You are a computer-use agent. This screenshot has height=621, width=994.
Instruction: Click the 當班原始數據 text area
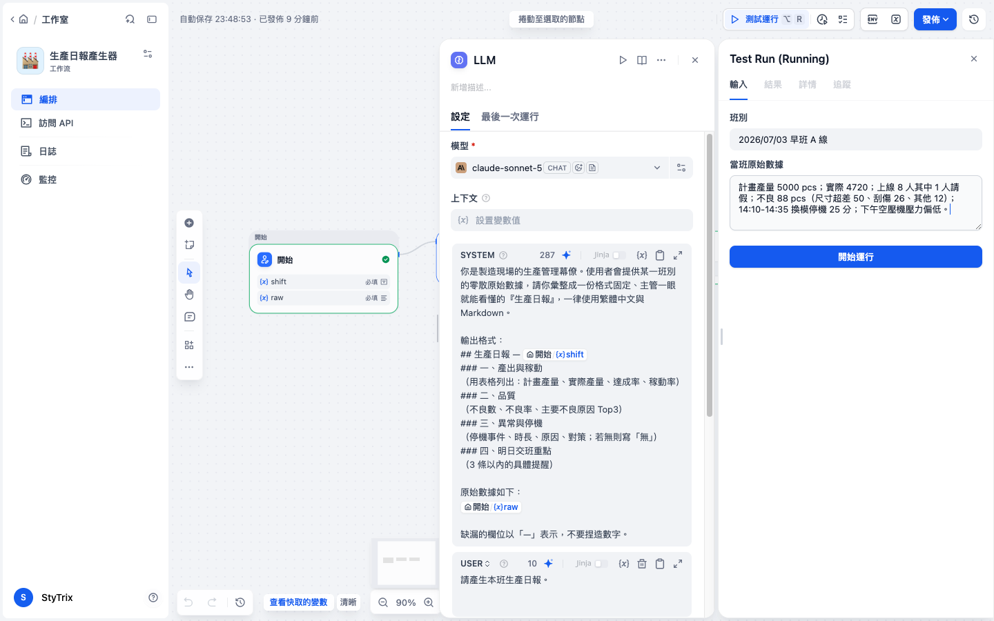click(x=856, y=203)
